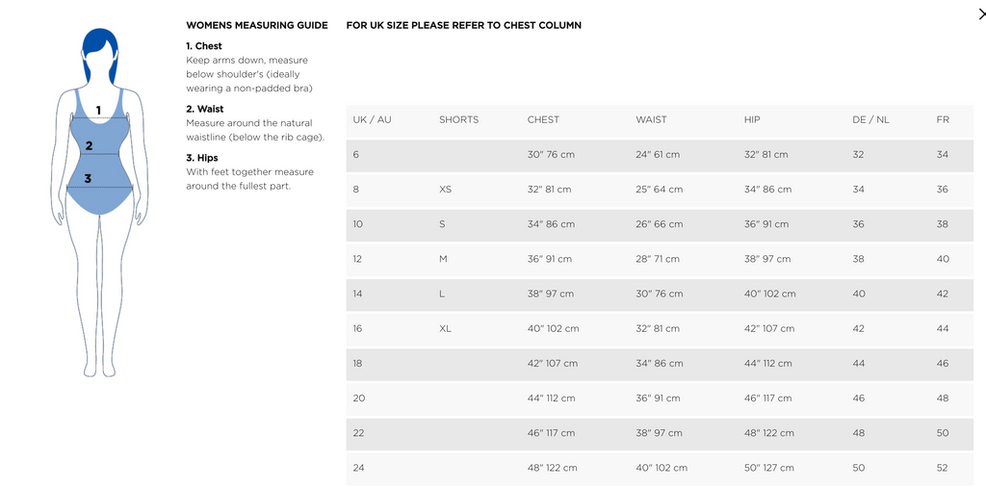
Task: Select the CHEST column header
Action: pyautogui.click(x=543, y=119)
